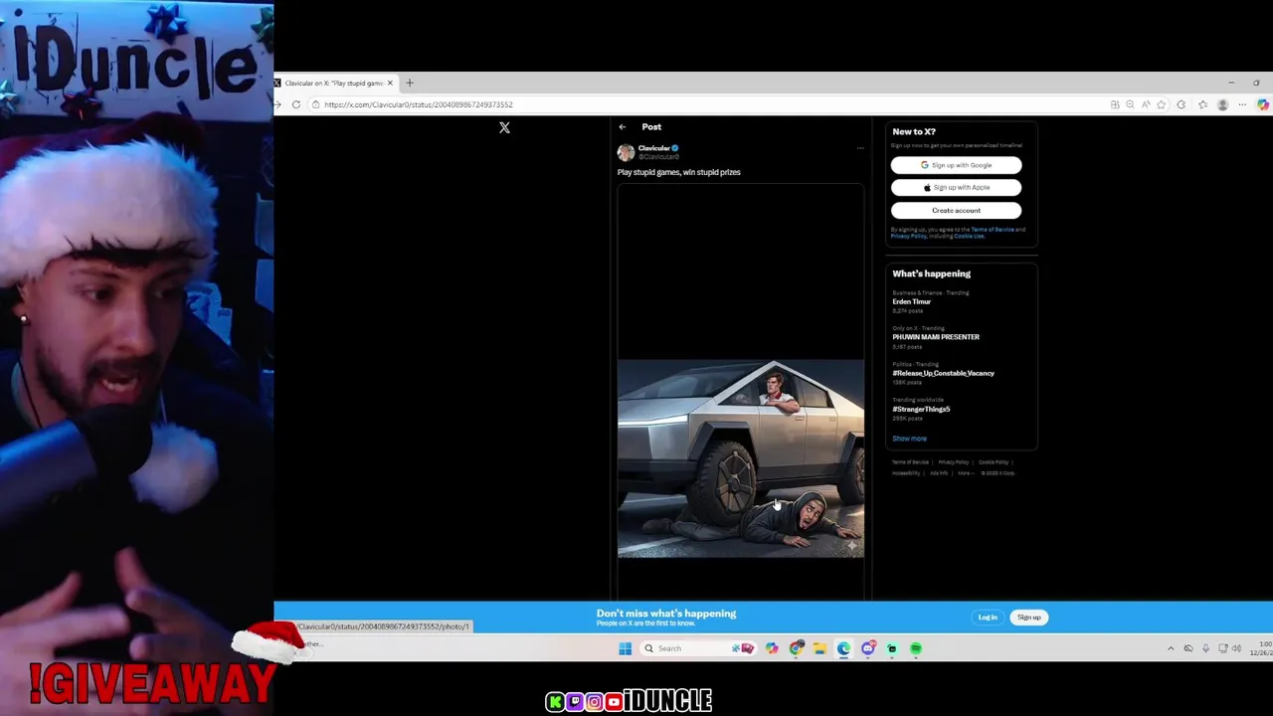This screenshot has width=1273, height=716.
Task: Open Discord from the taskbar
Action: point(868,648)
